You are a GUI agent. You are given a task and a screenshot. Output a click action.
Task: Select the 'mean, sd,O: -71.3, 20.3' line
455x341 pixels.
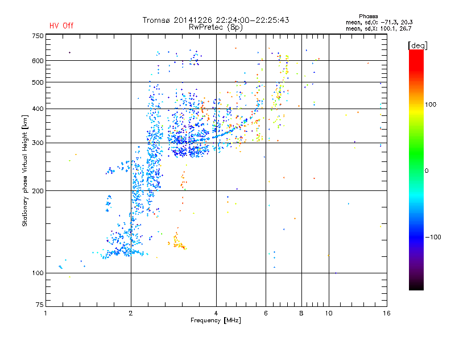click(379, 22)
